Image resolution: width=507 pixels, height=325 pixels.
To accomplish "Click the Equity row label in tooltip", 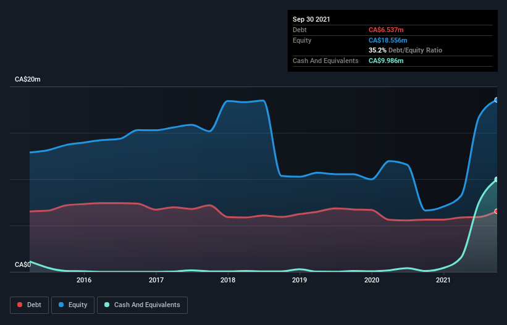I will 302,40.
